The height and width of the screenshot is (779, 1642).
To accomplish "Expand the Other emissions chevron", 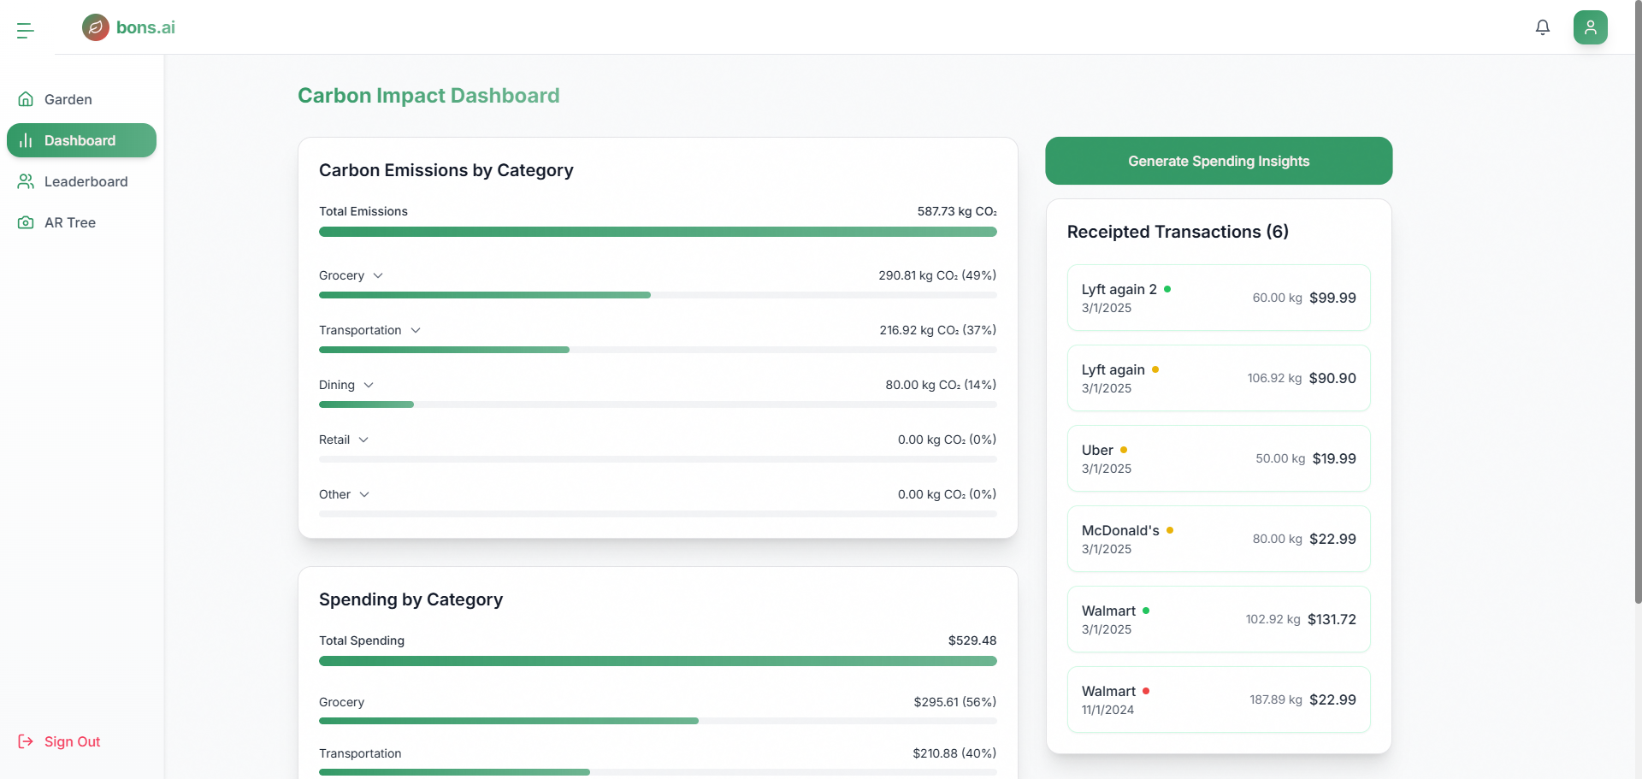I will (x=364, y=494).
